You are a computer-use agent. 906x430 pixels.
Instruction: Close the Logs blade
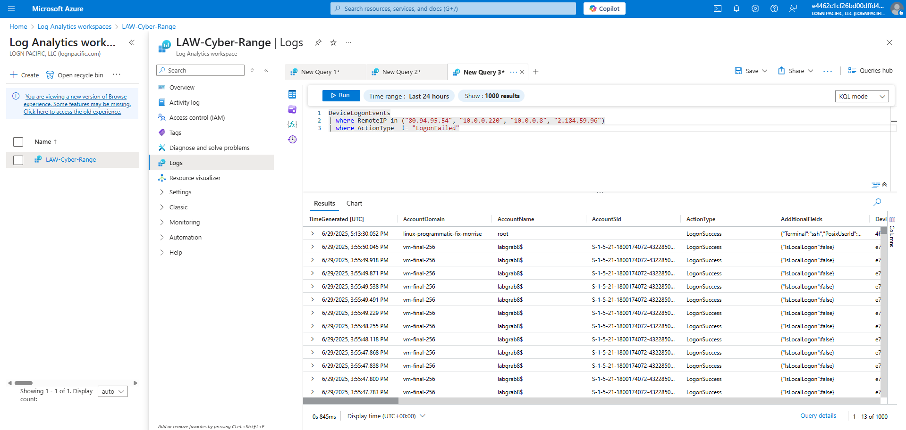[x=889, y=42]
